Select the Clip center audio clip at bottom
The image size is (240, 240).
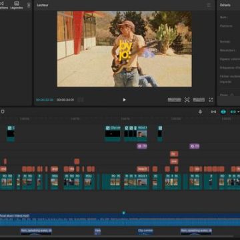pyautogui.click(x=145, y=231)
